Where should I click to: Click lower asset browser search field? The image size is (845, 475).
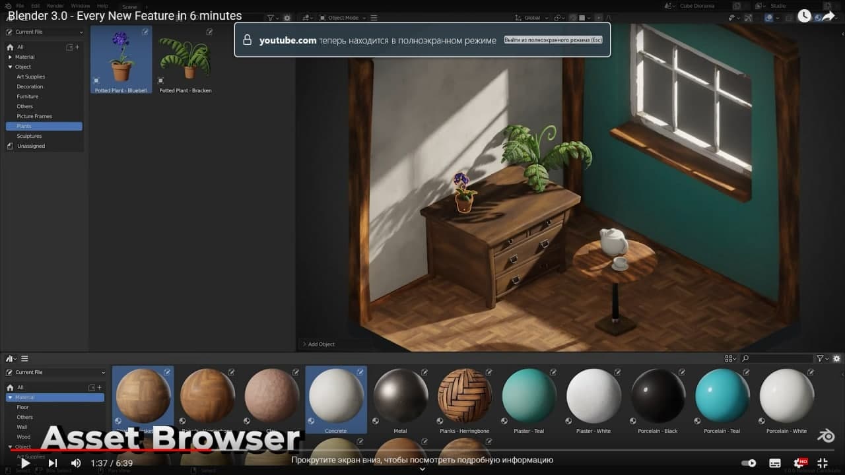[776, 358]
